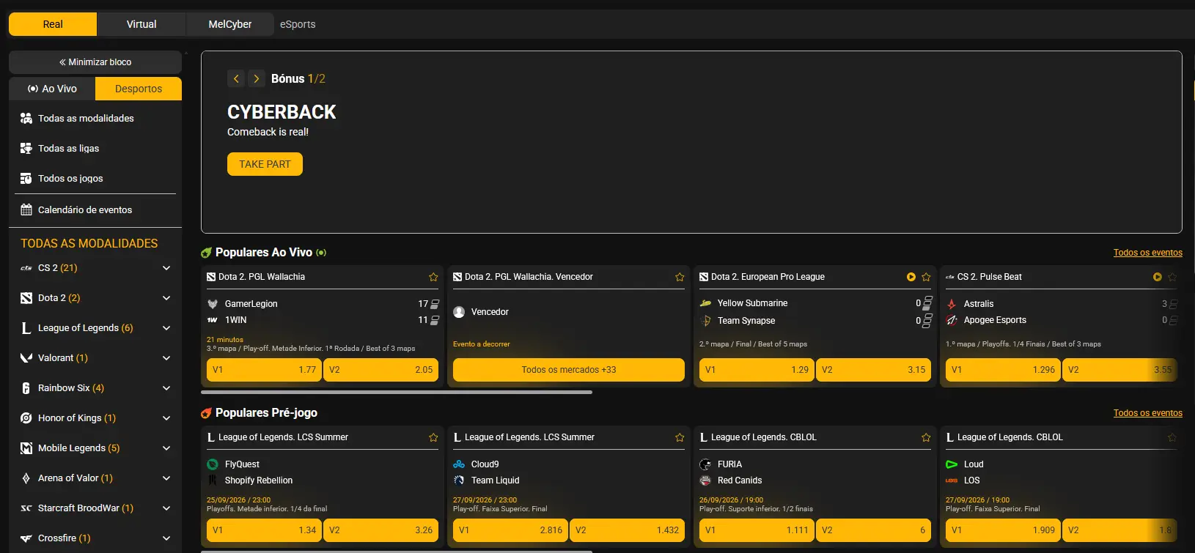The height and width of the screenshot is (553, 1195).
Task: Click the live events horizontal scrollbar
Action: [x=397, y=392]
